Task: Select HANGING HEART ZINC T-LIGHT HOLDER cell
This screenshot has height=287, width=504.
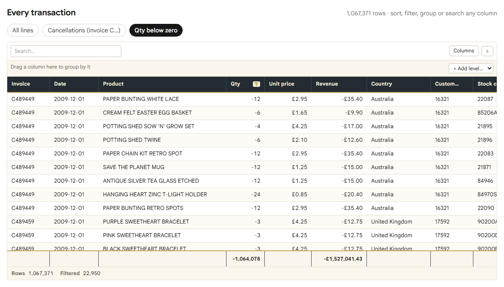Action: [x=162, y=195]
